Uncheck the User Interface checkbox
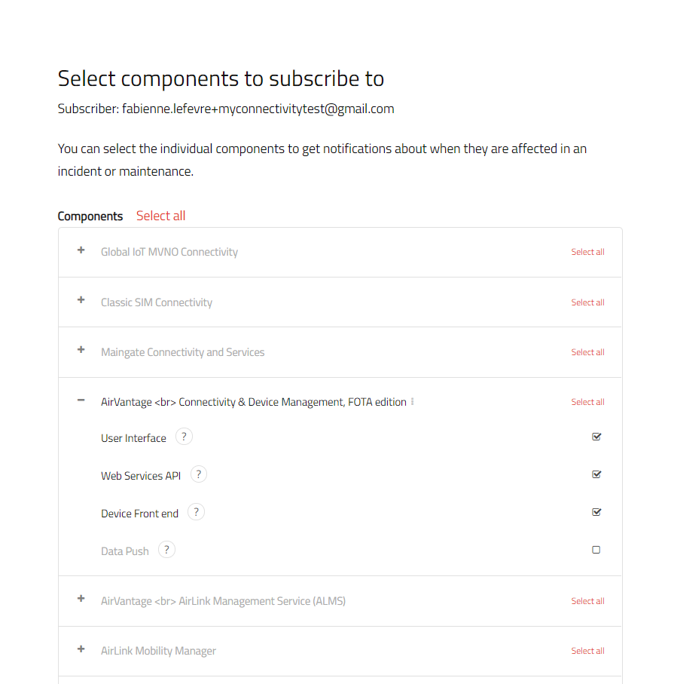The image size is (674, 684). click(596, 437)
